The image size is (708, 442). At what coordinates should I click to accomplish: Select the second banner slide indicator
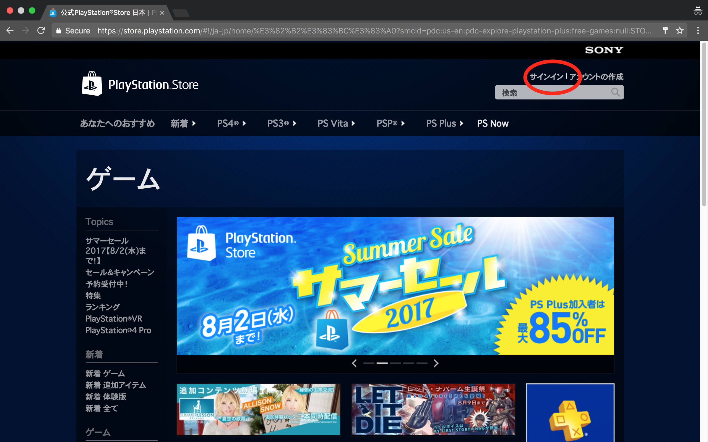coord(382,363)
